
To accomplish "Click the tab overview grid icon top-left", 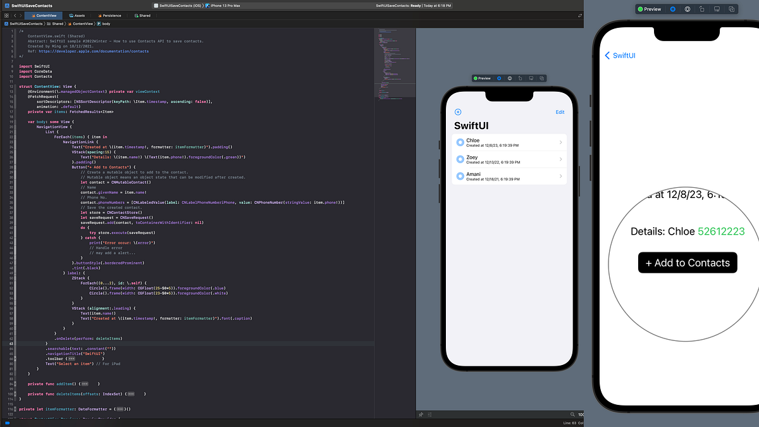I will pos(6,15).
